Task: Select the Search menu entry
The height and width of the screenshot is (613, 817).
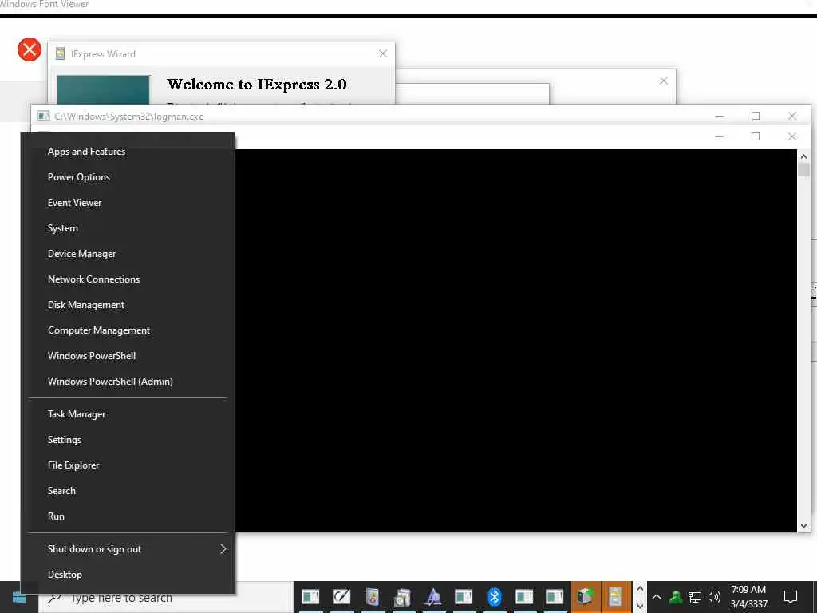Action: pos(128,491)
